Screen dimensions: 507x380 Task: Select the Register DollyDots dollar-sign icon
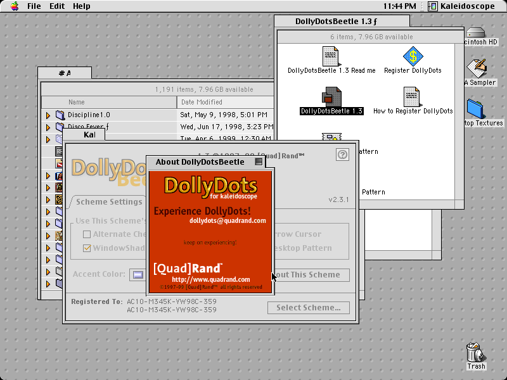413,56
